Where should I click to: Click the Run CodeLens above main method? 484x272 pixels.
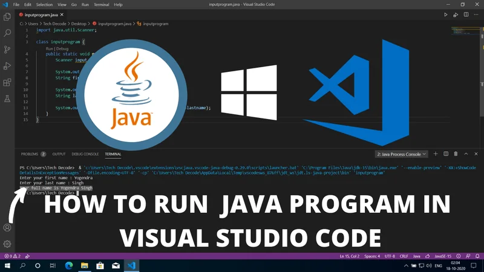pyautogui.click(x=50, y=48)
